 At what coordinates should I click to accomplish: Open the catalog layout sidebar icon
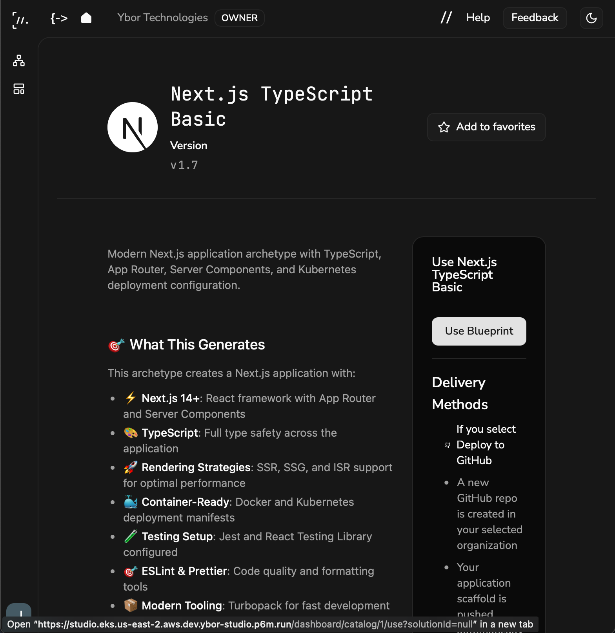tap(19, 89)
